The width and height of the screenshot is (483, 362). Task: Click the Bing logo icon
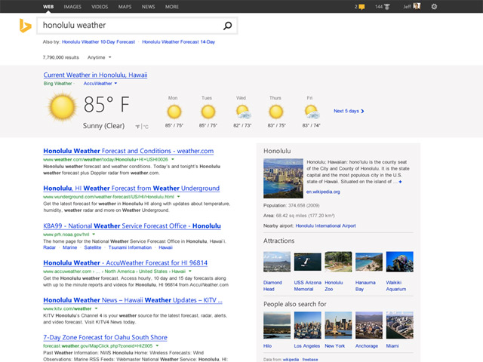[25, 26]
